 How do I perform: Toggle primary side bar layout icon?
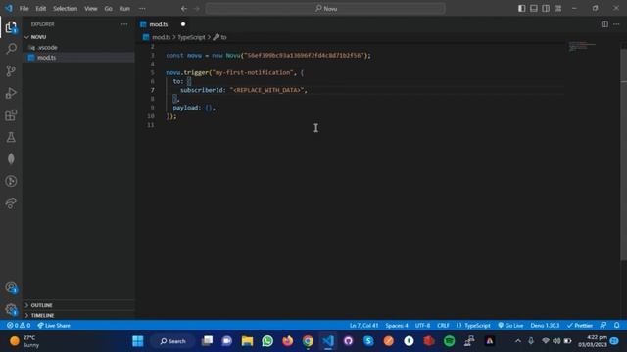coord(522,9)
